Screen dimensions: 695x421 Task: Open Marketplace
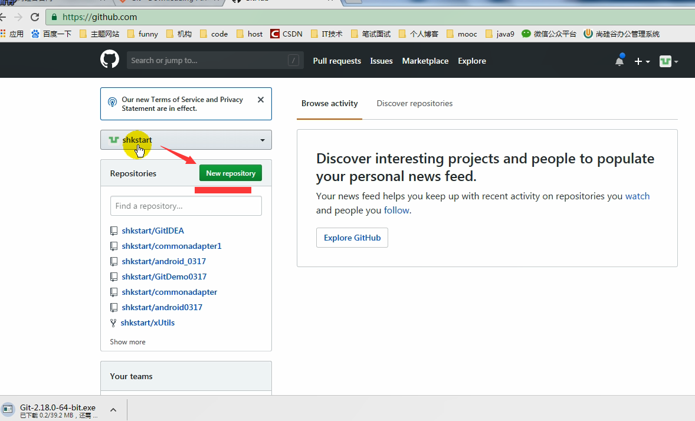[x=425, y=61]
